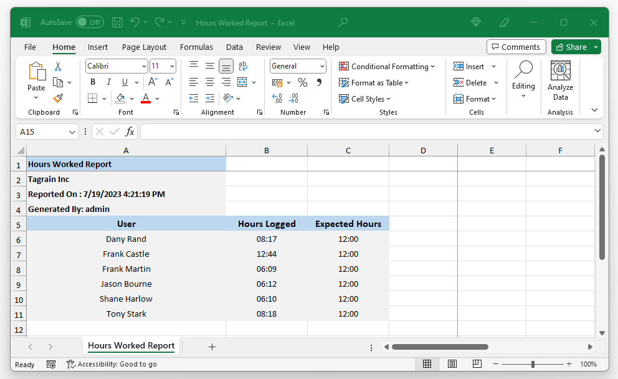Click the Format Painter brush icon
Screen dimensions: 618x379
point(58,98)
